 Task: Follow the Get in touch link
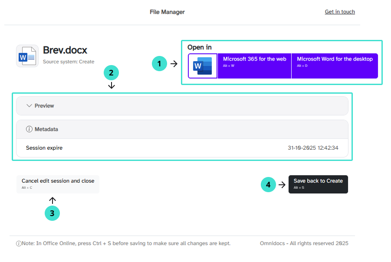click(x=340, y=12)
